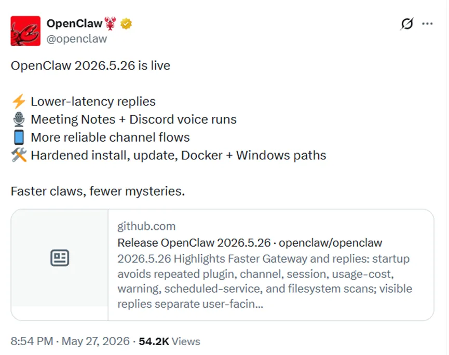Click the microphone emoji
This screenshot has height=355, width=449.
[19, 119]
